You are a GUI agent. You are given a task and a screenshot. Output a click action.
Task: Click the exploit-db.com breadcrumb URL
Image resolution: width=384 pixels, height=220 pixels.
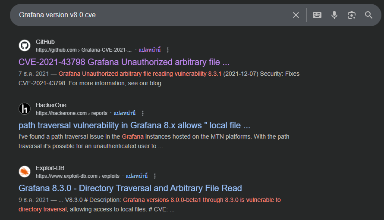[x=78, y=176]
